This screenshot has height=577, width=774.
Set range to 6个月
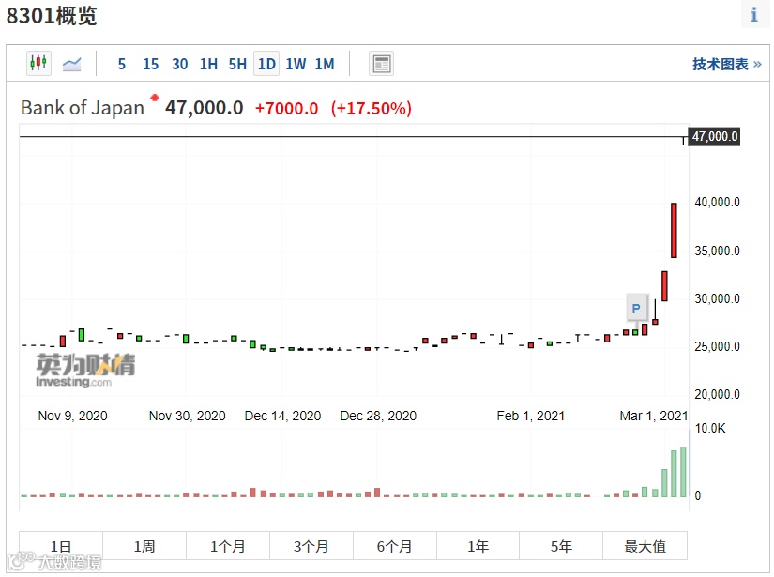pyautogui.click(x=394, y=546)
